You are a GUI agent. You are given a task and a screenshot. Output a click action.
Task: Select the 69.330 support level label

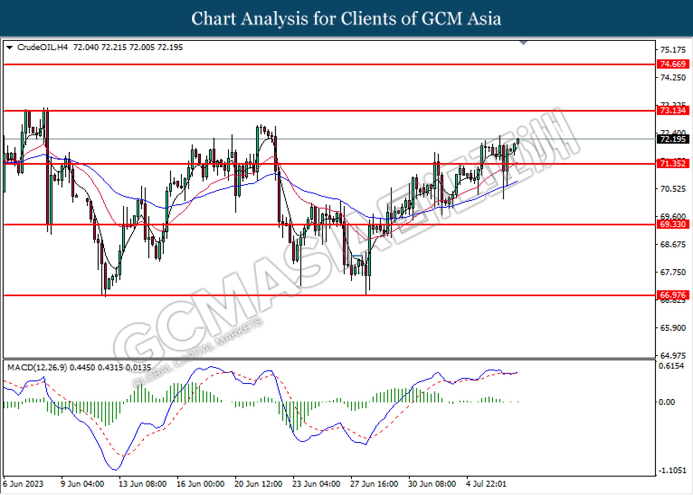pos(673,224)
